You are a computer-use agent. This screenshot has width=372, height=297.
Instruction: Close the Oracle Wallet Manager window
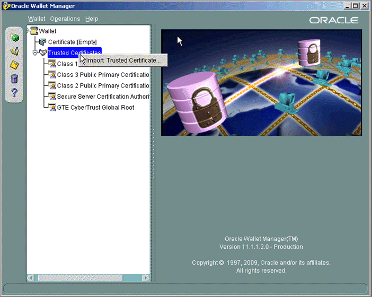point(365,6)
